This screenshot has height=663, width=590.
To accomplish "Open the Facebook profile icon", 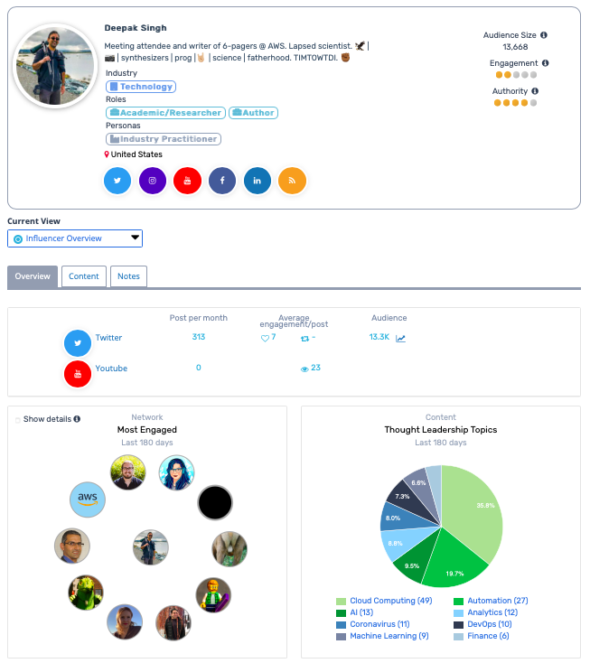I will pos(222,181).
